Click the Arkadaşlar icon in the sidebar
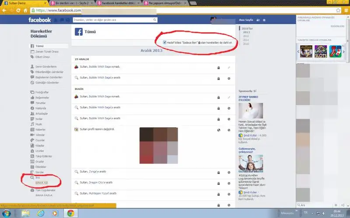 (x=32, y=114)
